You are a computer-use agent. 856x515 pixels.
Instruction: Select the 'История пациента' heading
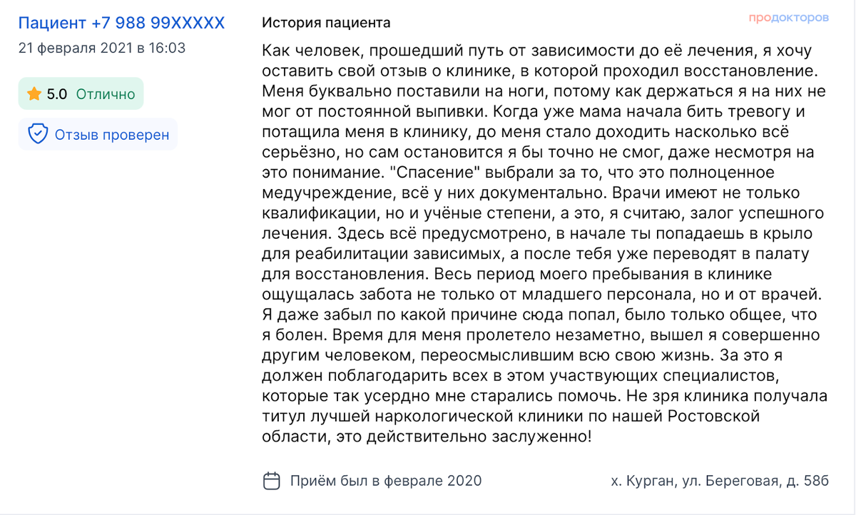click(x=326, y=22)
